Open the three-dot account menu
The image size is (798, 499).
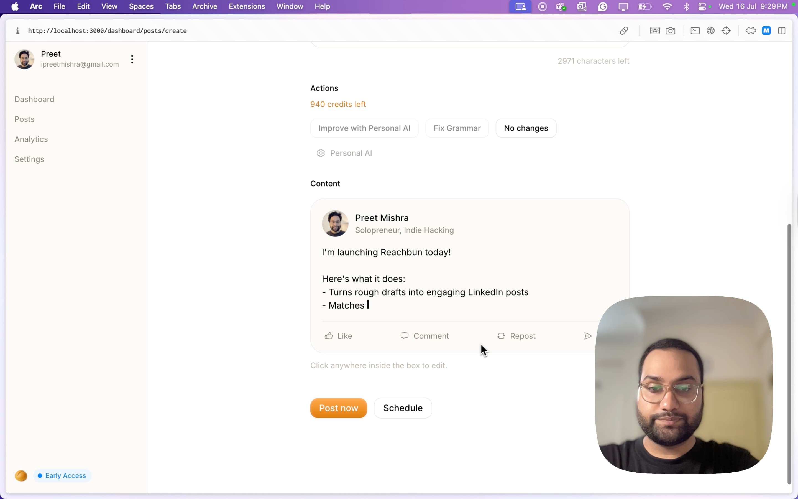tap(132, 59)
